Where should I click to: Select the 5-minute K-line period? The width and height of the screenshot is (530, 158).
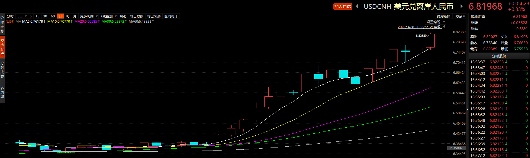click(x=31, y=16)
